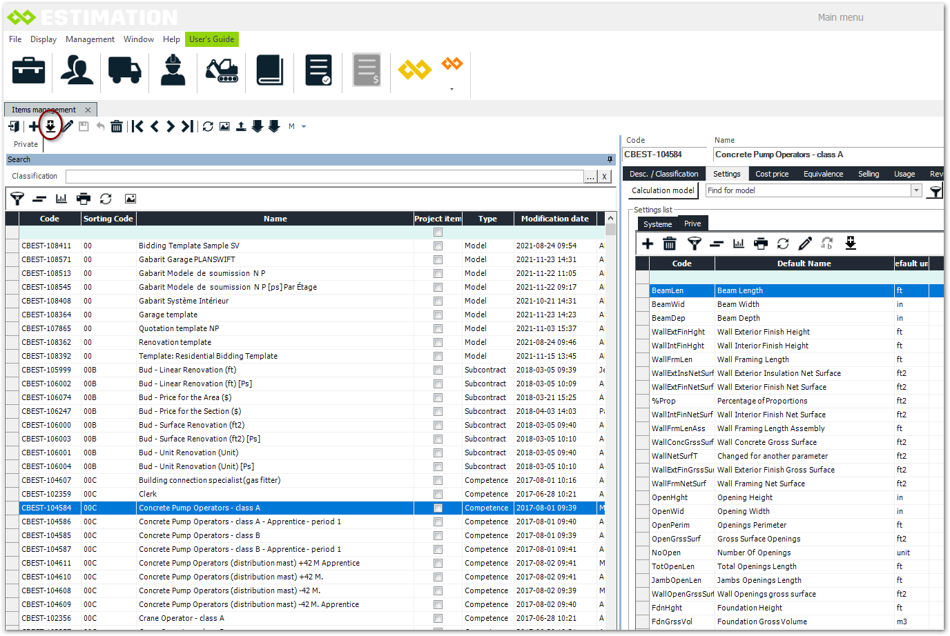Image resolution: width=950 pixels, height=636 pixels.
Task: Open the Management menu
Action: 90,39
